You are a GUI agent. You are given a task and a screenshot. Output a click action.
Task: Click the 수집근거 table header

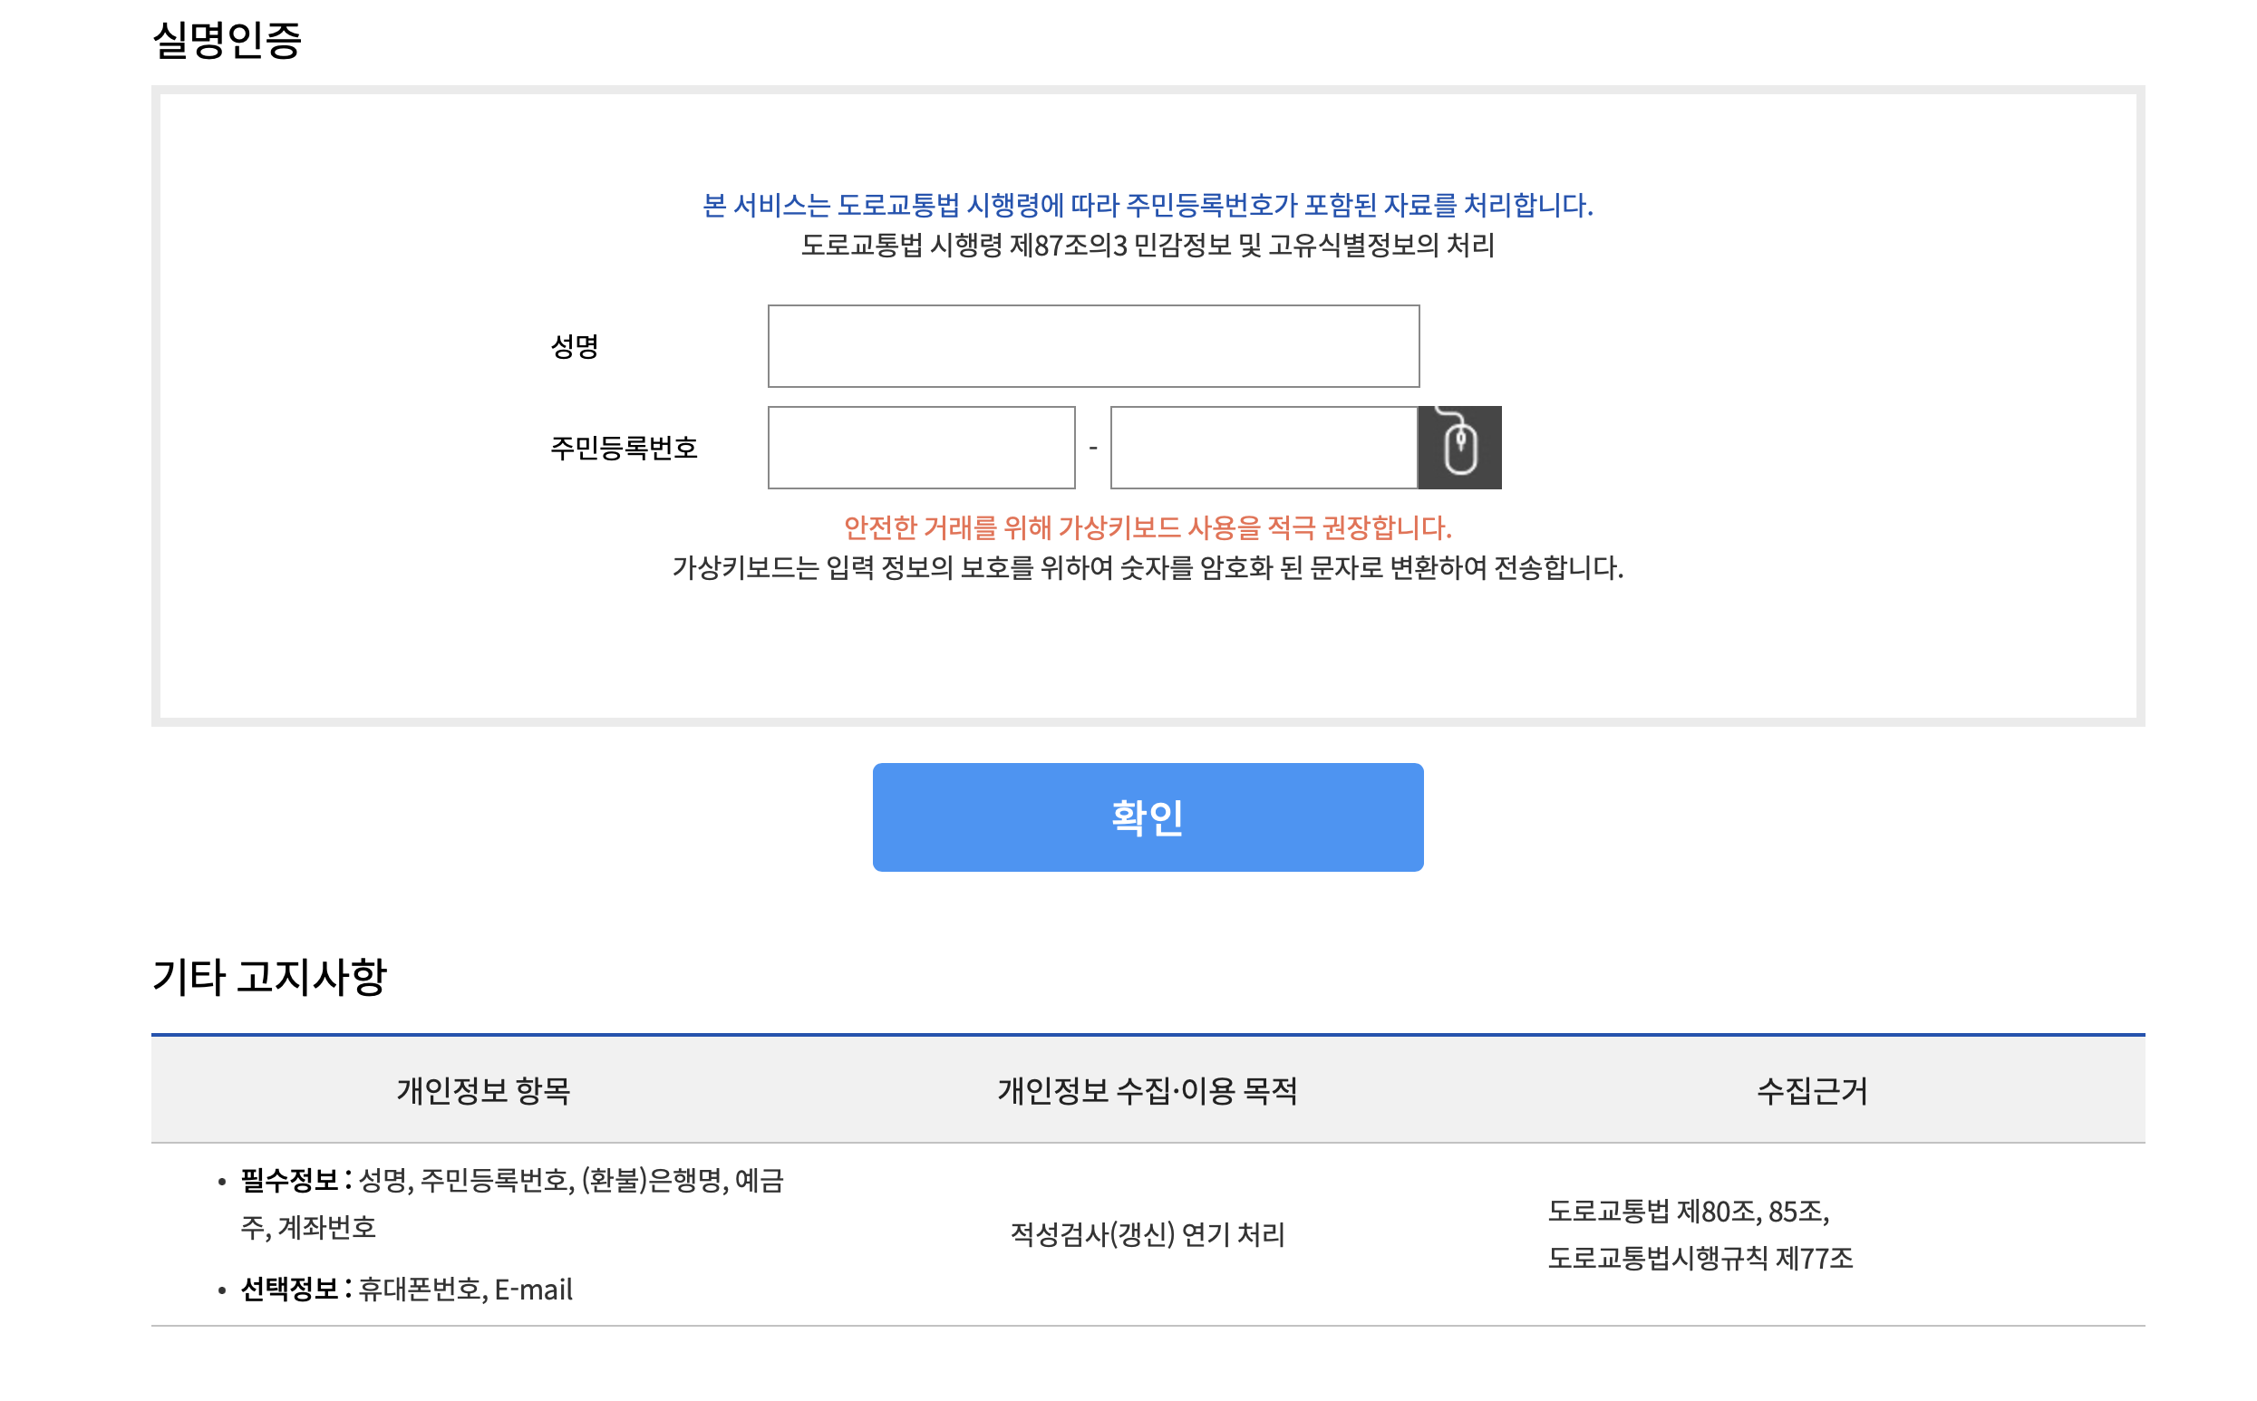click(1811, 1091)
